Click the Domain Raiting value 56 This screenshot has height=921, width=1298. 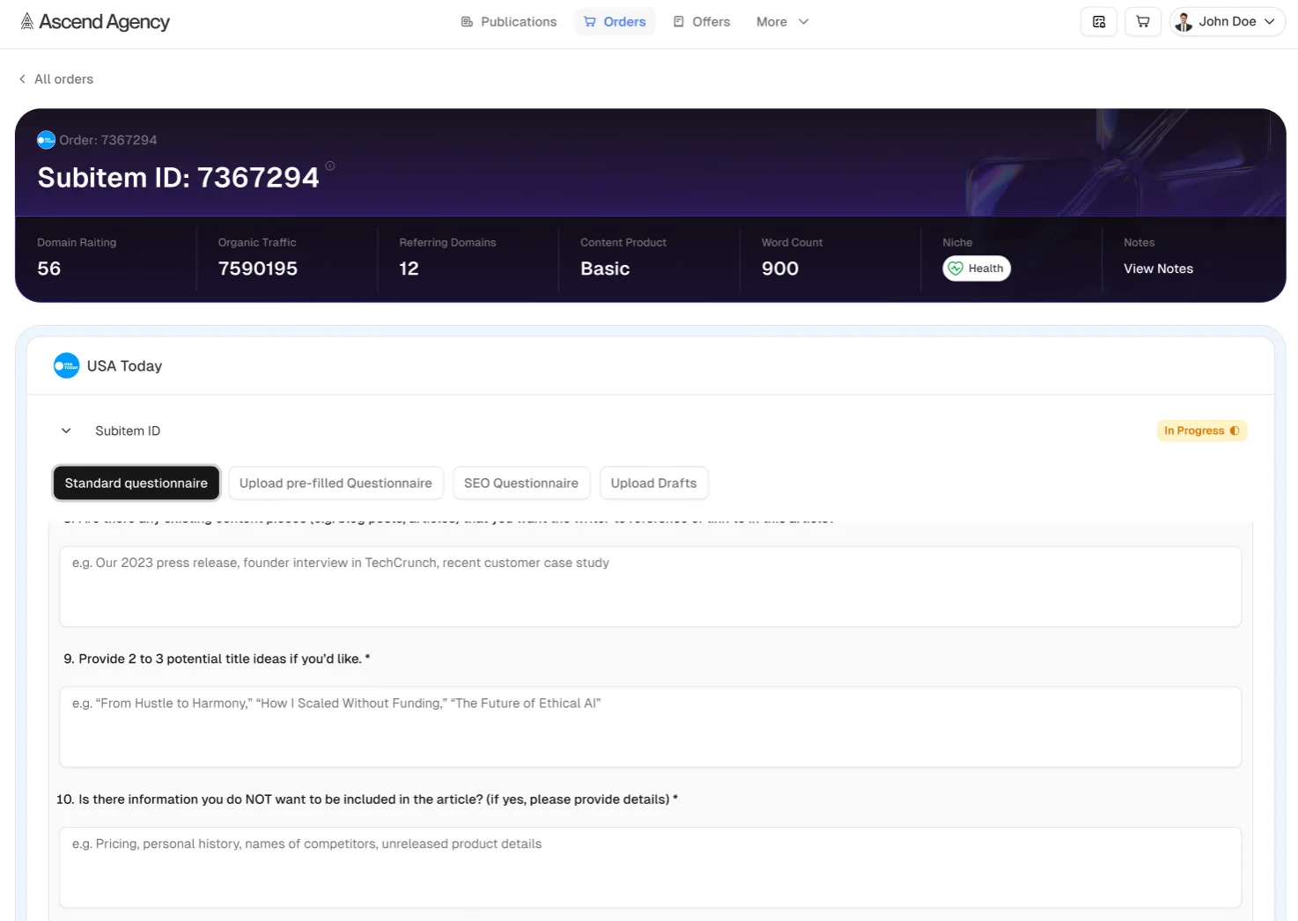coord(49,269)
